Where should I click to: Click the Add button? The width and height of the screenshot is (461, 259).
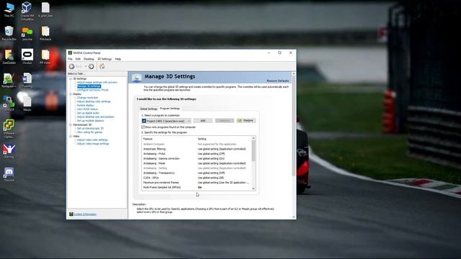(203, 121)
